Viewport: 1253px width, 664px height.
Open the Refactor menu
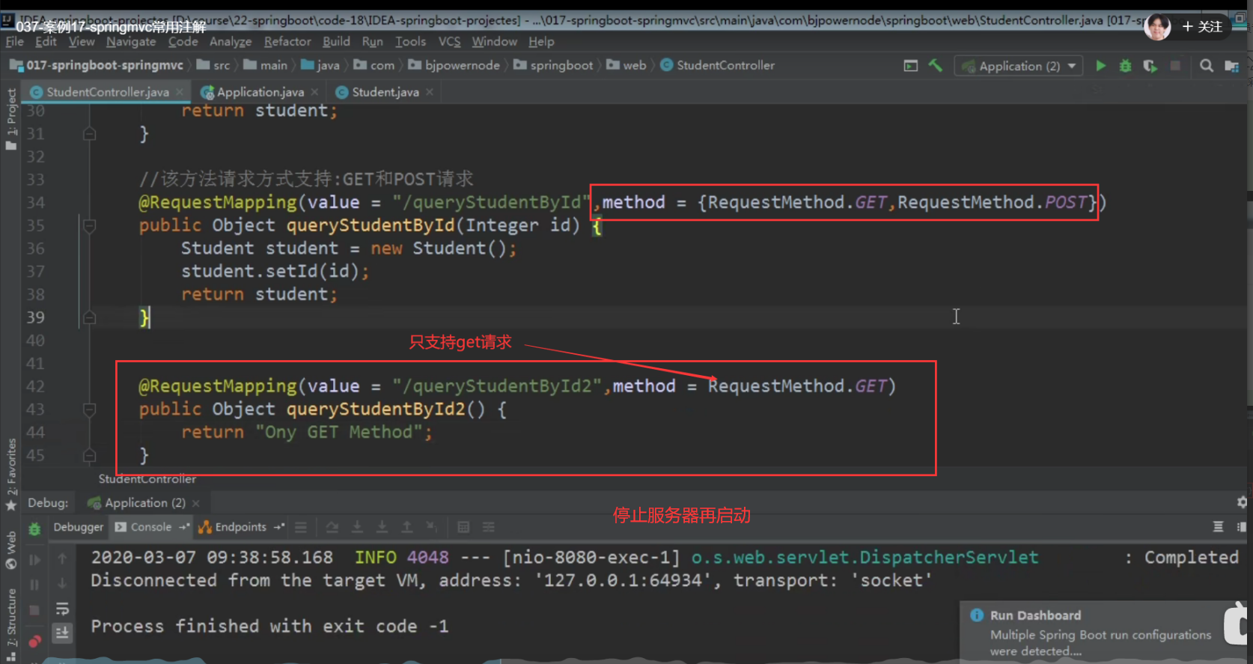click(287, 42)
